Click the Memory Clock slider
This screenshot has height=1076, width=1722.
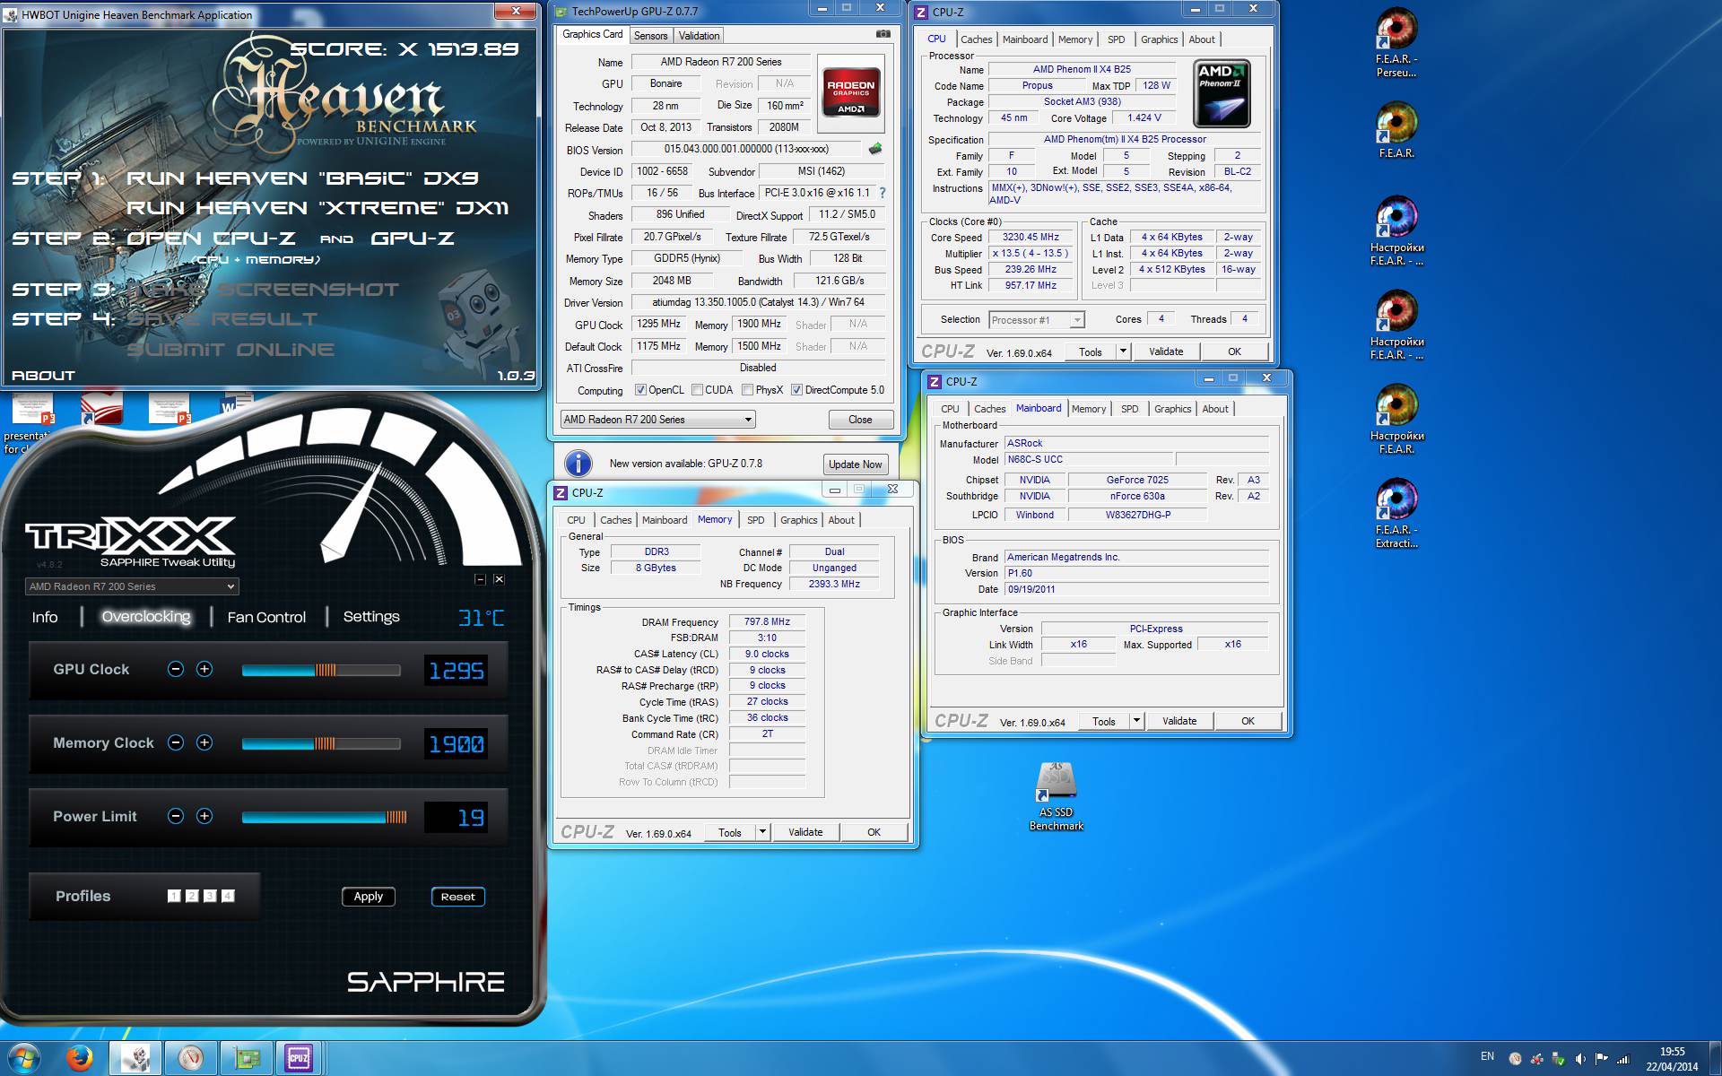(320, 743)
